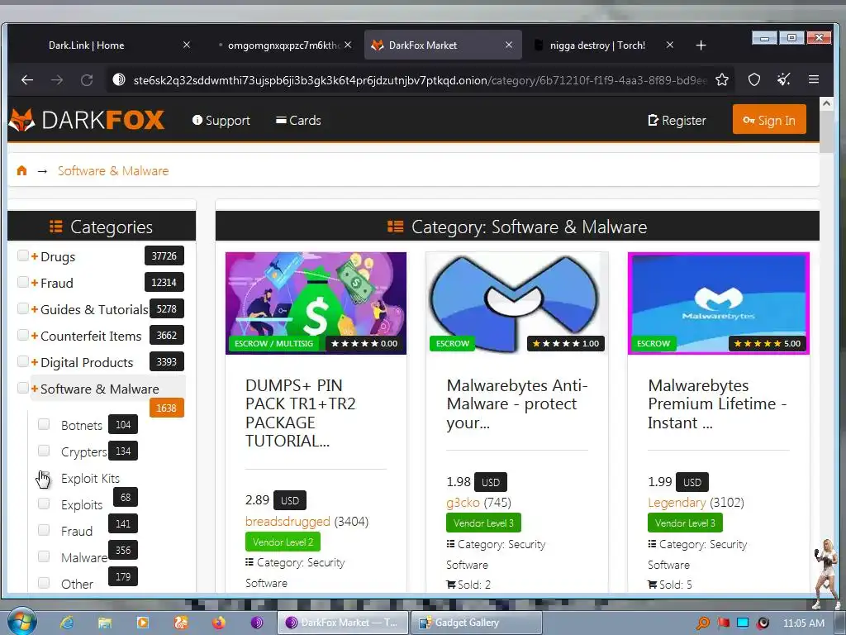The width and height of the screenshot is (846, 635).
Task: Open the shield security level icon
Action: tap(753, 80)
